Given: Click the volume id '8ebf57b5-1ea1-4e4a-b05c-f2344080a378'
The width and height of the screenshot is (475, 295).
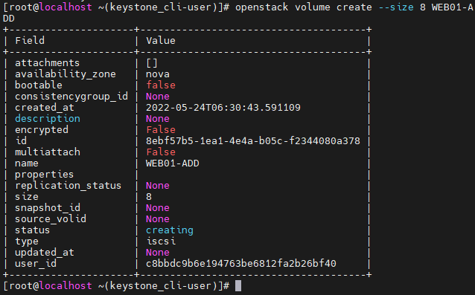Looking at the screenshot, I should click(x=253, y=141).
